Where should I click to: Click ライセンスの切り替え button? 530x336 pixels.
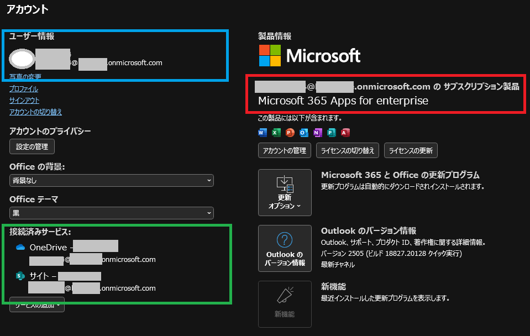(348, 150)
